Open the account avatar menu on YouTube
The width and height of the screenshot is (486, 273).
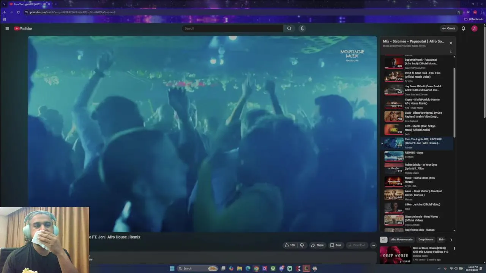tap(474, 28)
